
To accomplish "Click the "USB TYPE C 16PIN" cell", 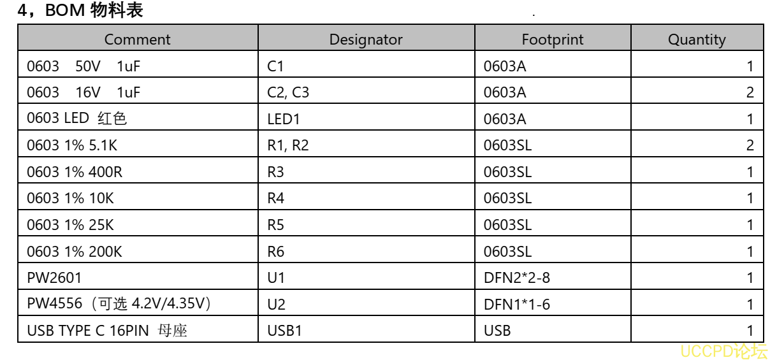I will coord(107,331).
